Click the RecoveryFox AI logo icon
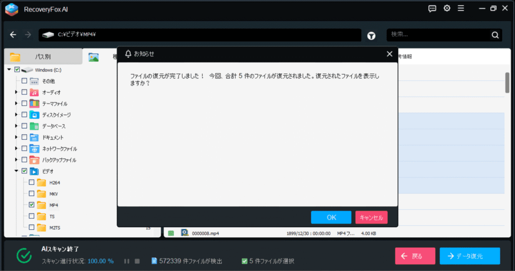 click(x=12, y=9)
